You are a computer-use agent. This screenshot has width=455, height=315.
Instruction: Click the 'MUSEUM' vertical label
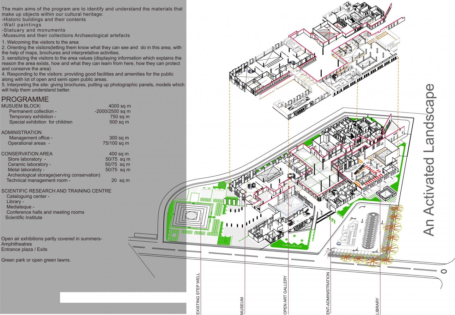pyautogui.click(x=242, y=305)
